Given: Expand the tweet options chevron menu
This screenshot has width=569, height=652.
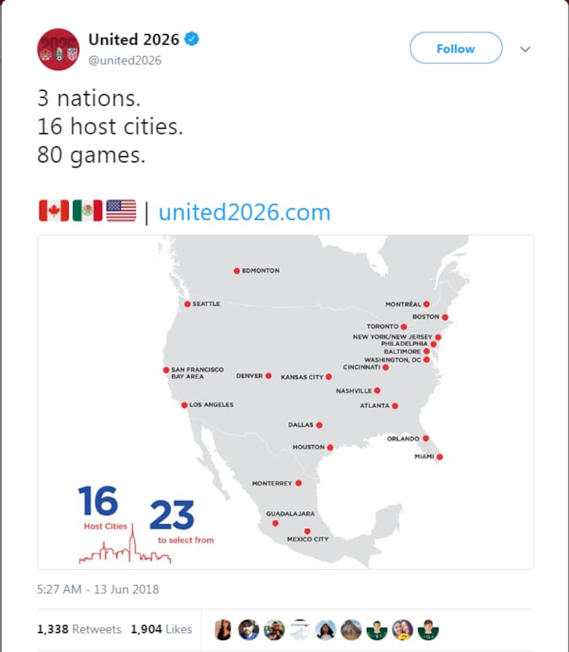Looking at the screenshot, I should (x=526, y=49).
